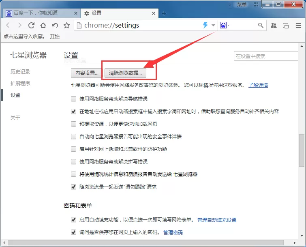The image size is (306, 247).
Task: Select the 设置 tab
Action: 120,13
